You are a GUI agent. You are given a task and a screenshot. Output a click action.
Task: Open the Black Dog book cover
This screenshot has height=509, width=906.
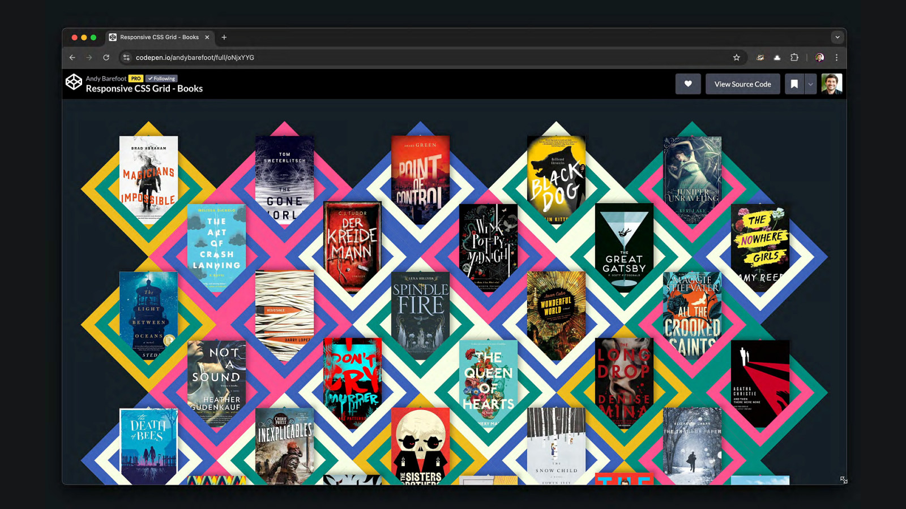click(x=556, y=180)
